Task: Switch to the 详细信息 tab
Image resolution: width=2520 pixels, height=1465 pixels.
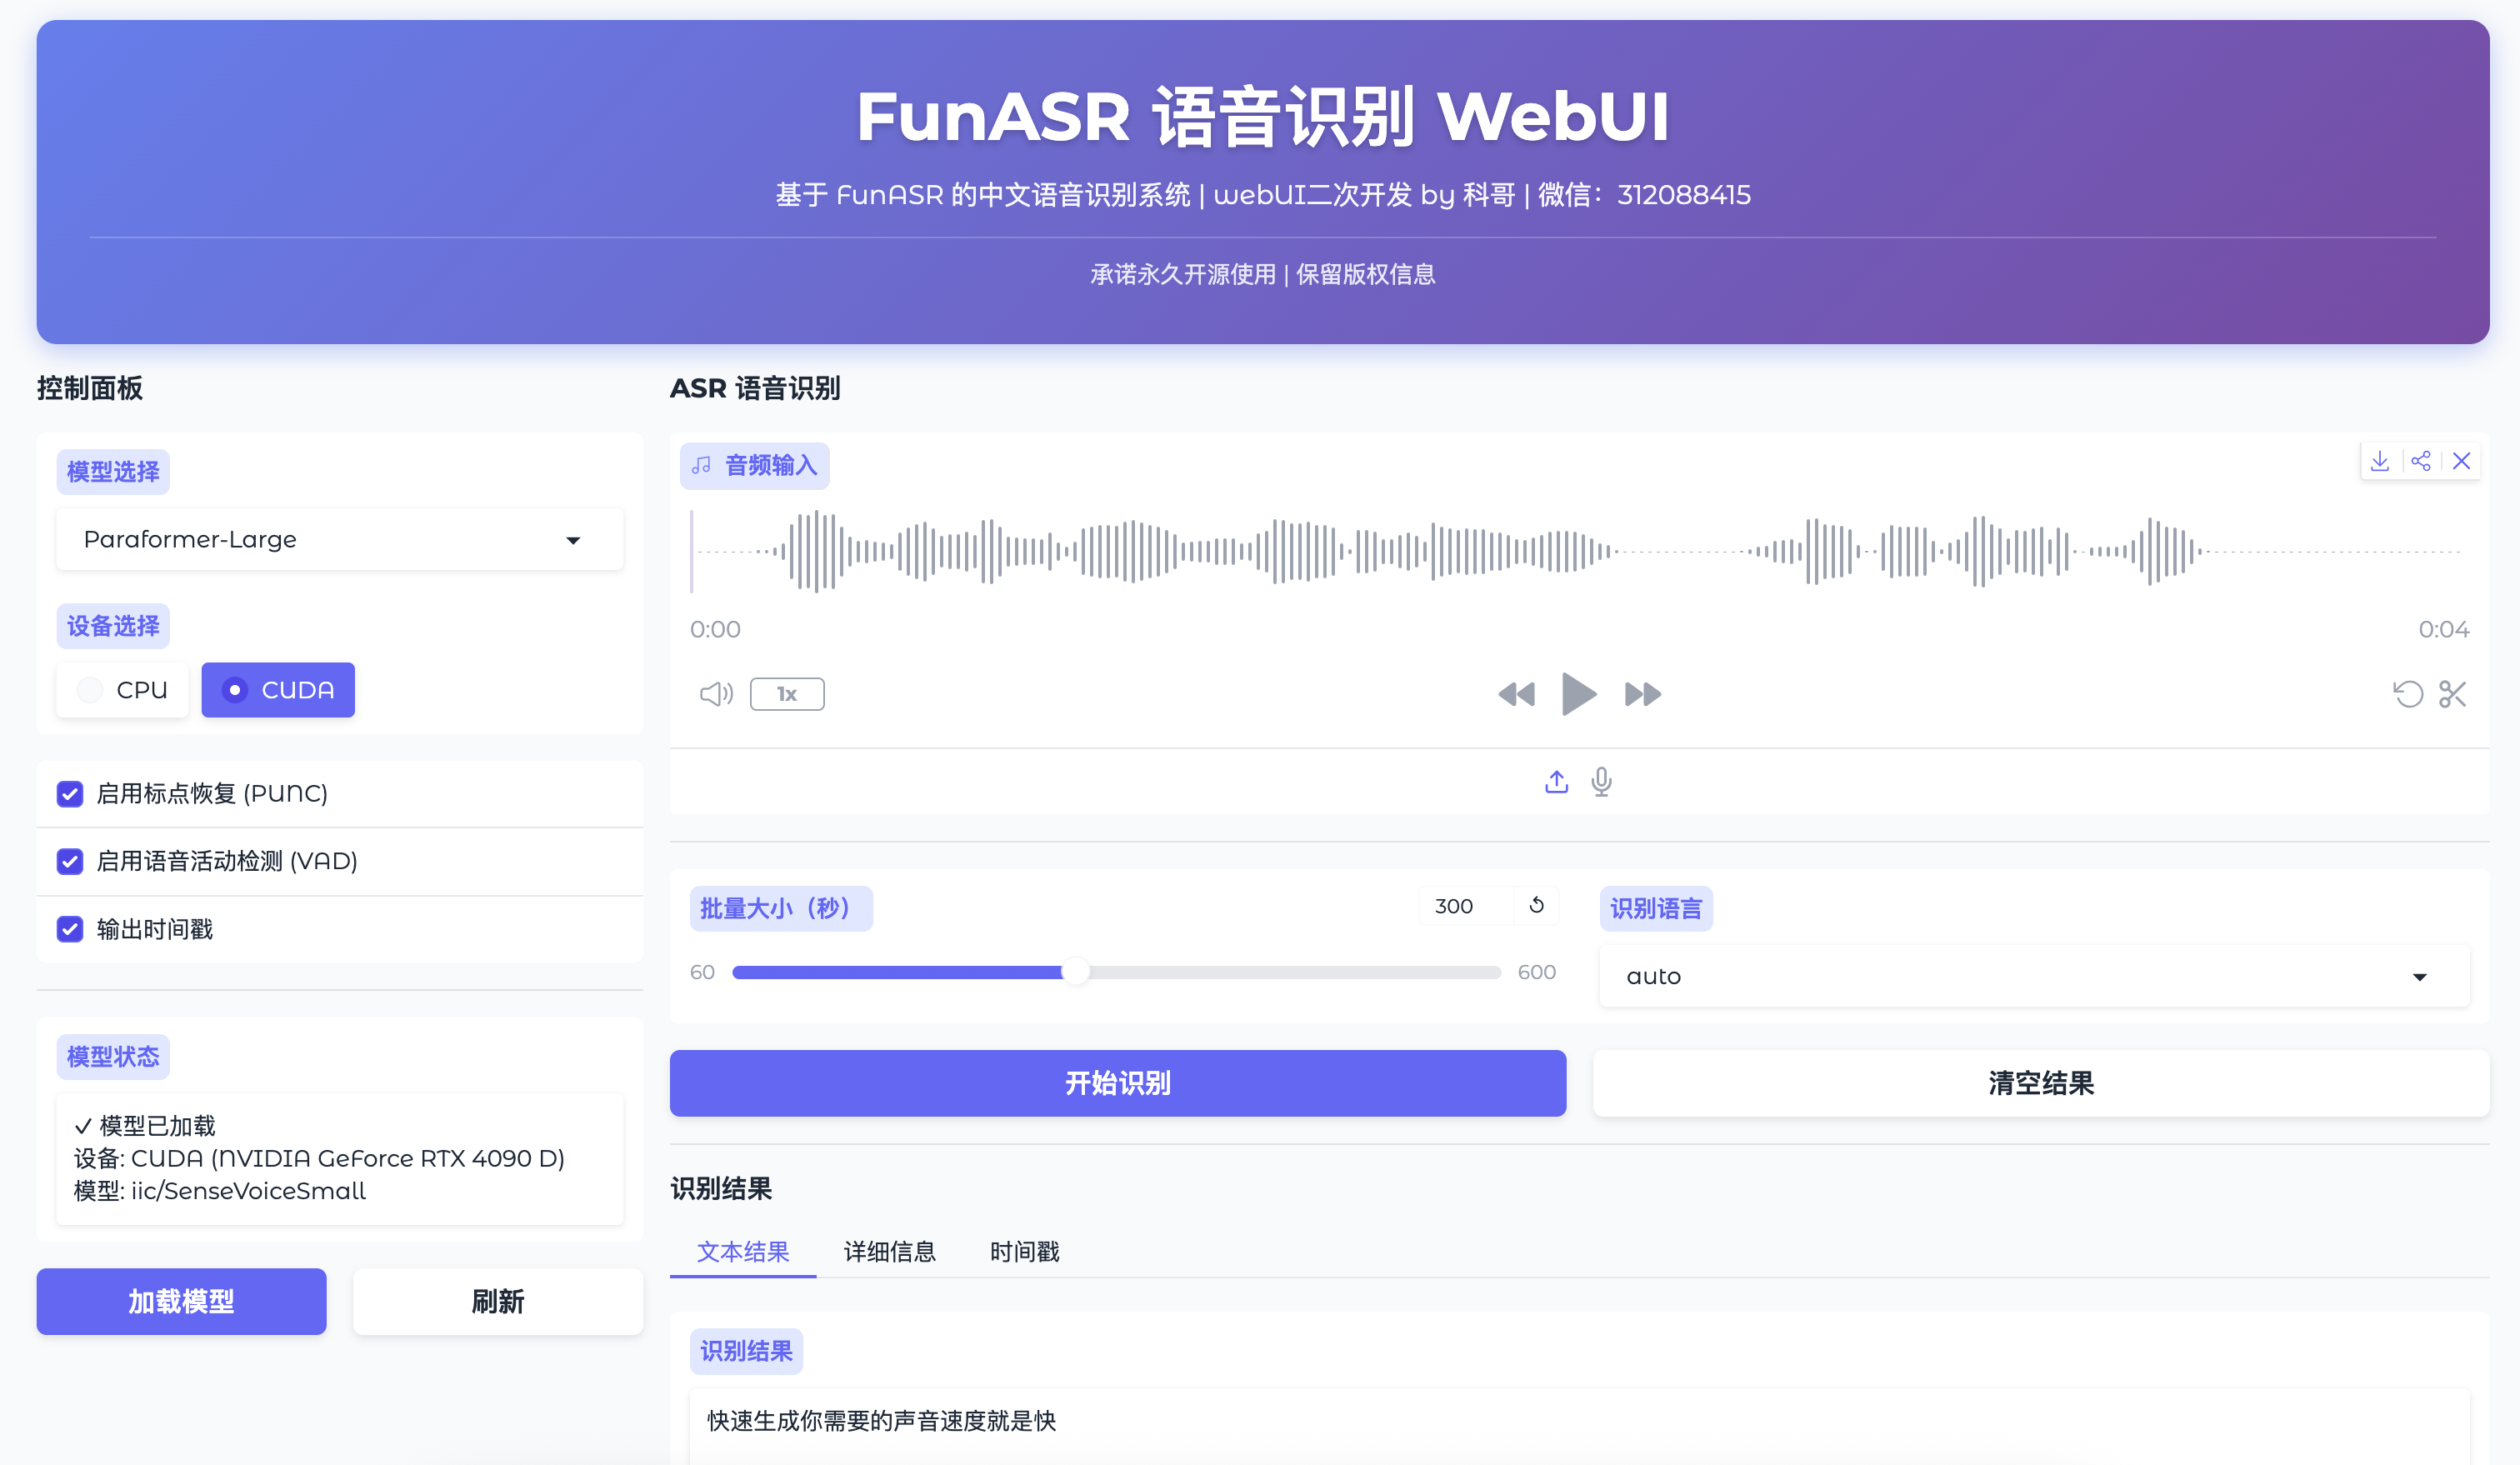Action: click(888, 1252)
